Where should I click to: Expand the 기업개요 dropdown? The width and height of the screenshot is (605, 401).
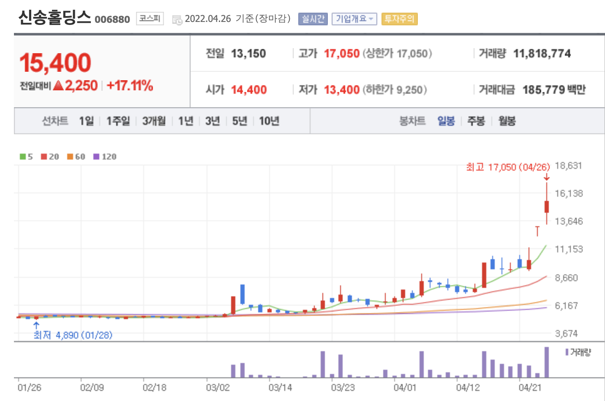click(x=354, y=19)
